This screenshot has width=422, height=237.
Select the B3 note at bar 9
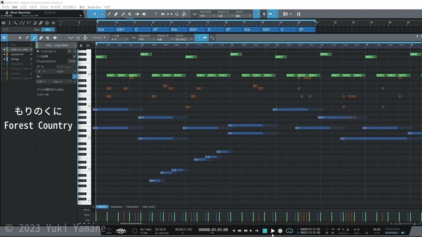[x=111, y=110]
